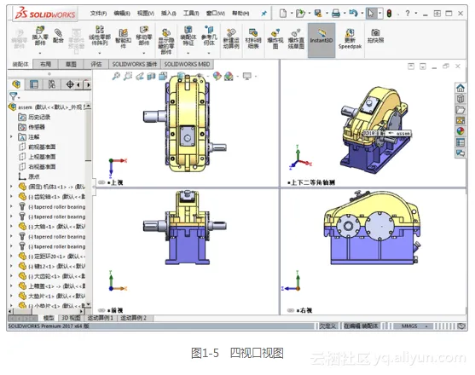Open Custom Properties task pane icon

[461, 142]
